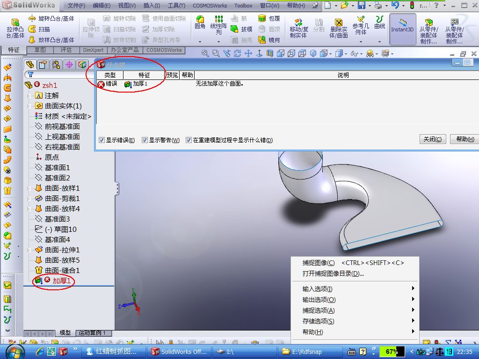Open the E:\Rdfsnap taskbar window
This screenshot has height=359, width=479.
tap(311, 352)
